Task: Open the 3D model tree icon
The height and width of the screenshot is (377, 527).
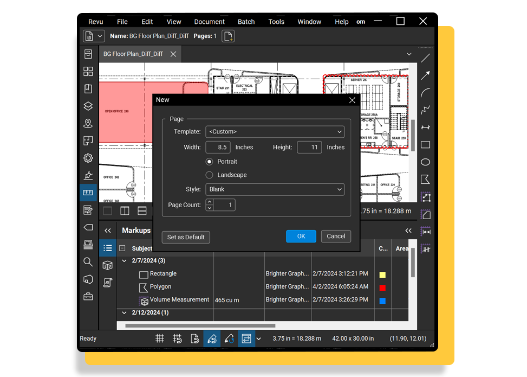Action: click(x=108, y=266)
